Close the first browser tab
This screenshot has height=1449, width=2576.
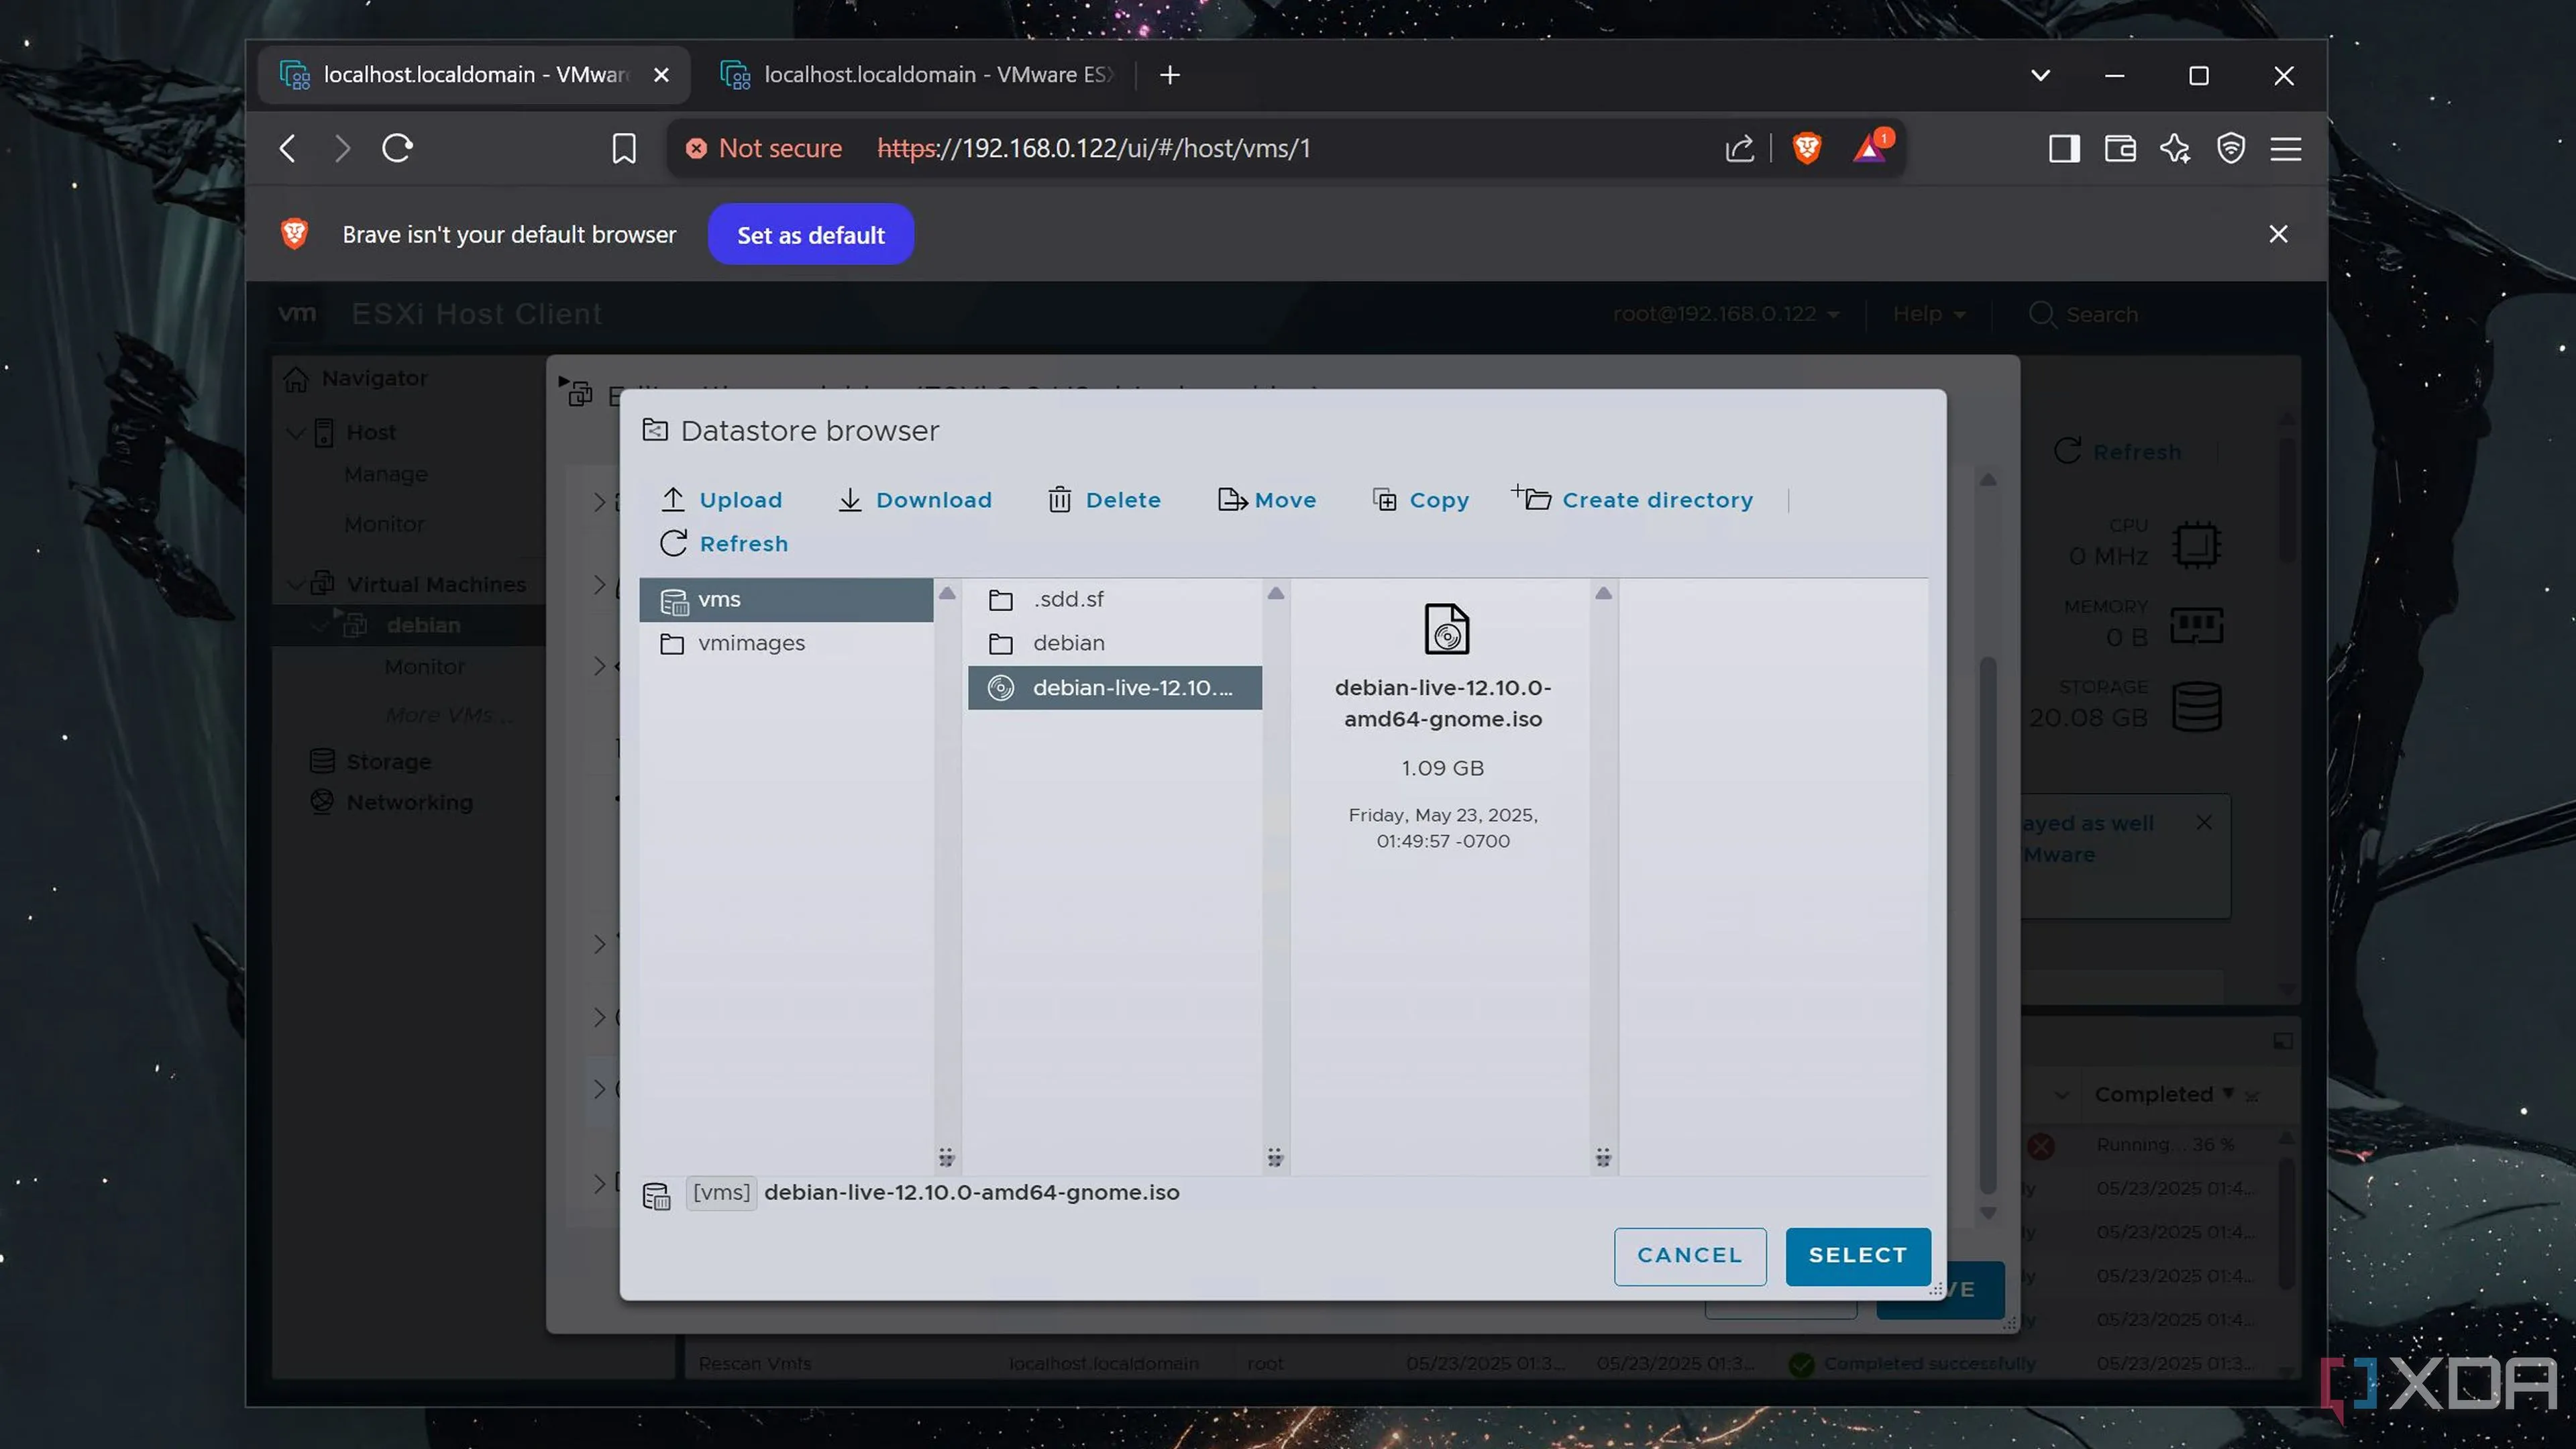[x=661, y=75]
